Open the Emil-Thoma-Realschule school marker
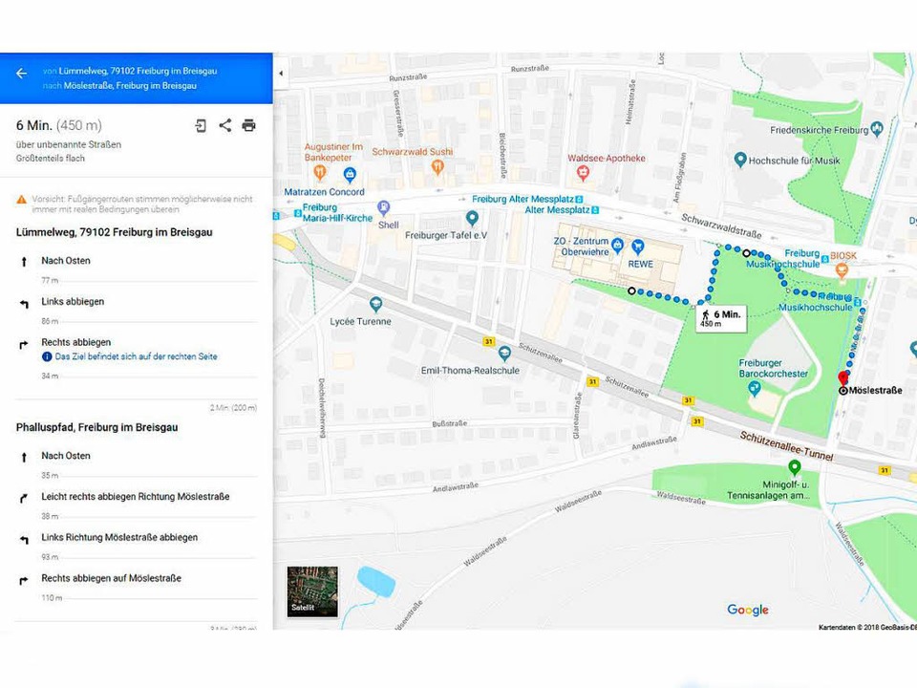The width and height of the screenshot is (917, 688). [x=504, y=353]
